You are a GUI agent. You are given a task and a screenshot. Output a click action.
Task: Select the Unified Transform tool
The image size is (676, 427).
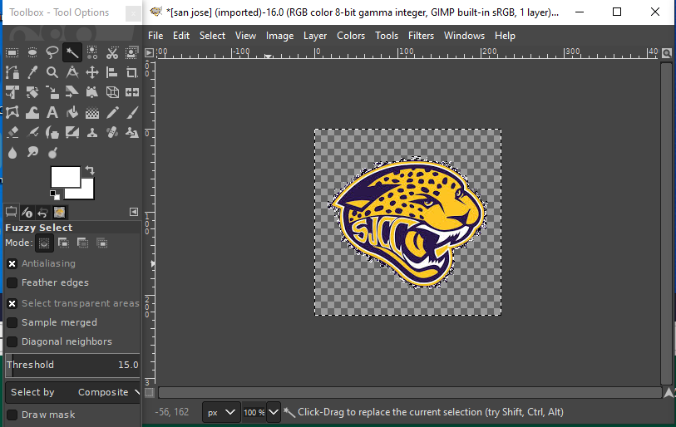[12, 92]
